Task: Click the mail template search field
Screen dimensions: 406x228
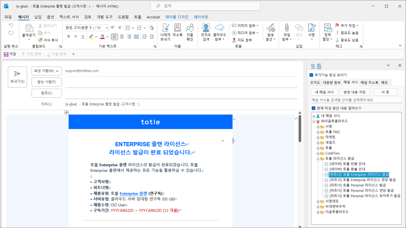Action: pos(356,100)
